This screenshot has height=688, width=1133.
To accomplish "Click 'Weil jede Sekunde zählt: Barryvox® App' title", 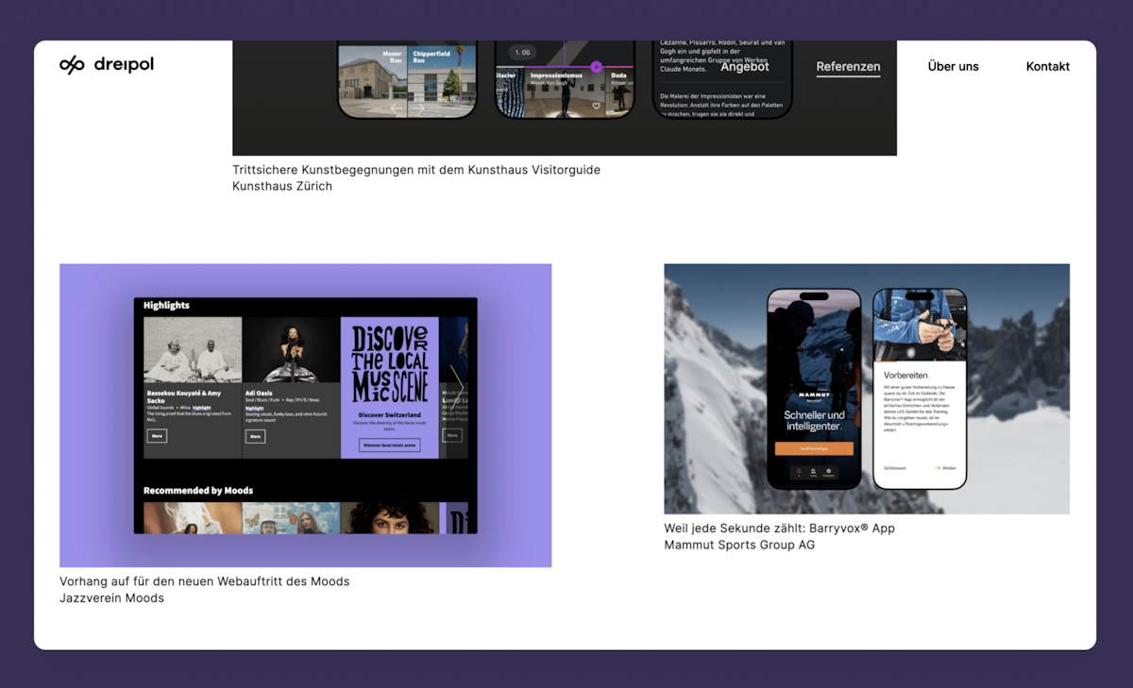I will click(x=779, y=529).
